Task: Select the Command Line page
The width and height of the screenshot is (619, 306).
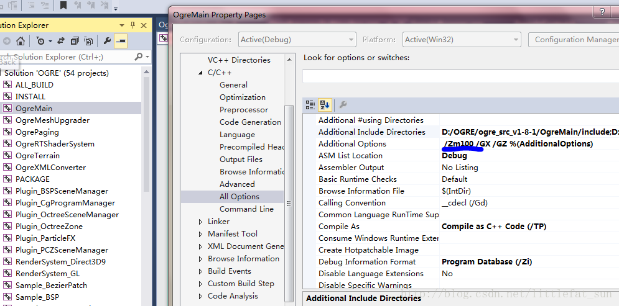Action: coord(246,209)
